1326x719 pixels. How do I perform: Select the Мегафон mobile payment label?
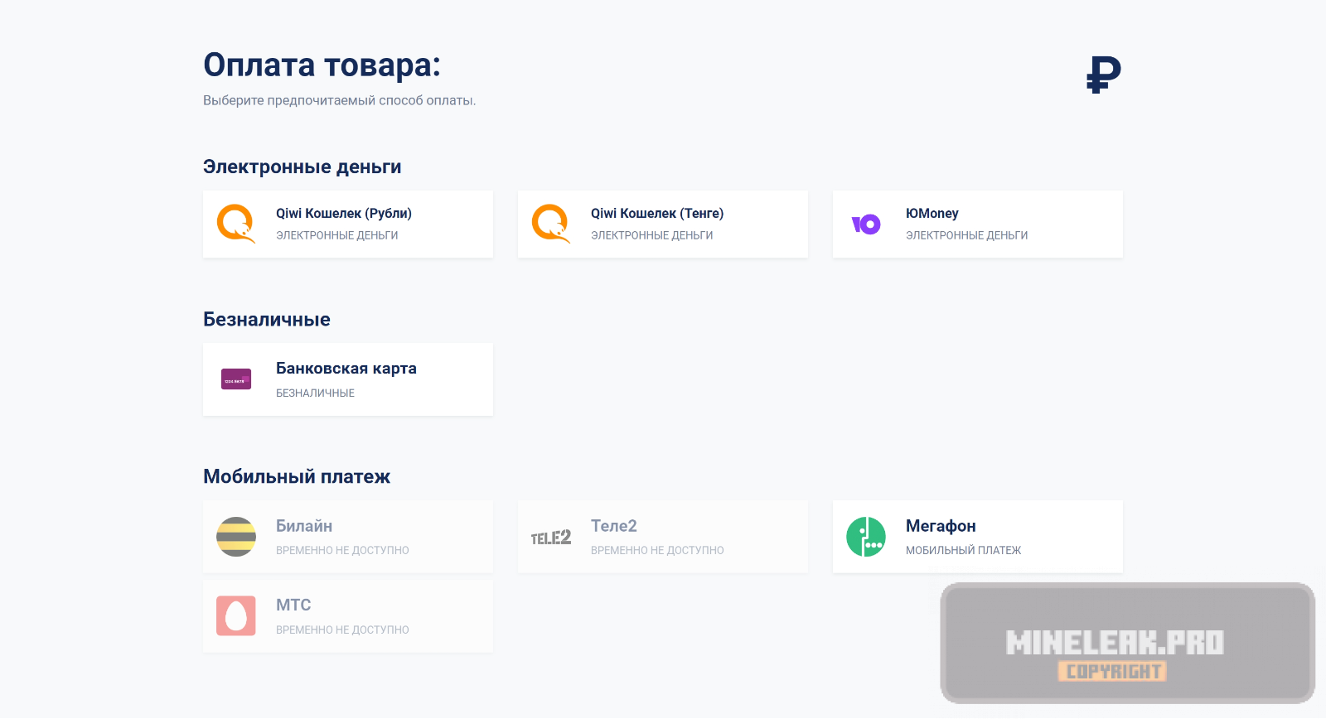(x=941, y=526)
